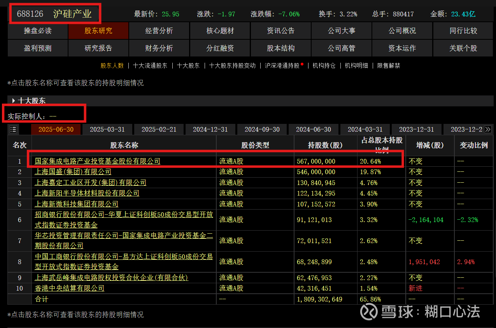The width and height of the screenshot is (496, 328).
Task: Select the holding value 567,000,000
Action: (316, 161)
